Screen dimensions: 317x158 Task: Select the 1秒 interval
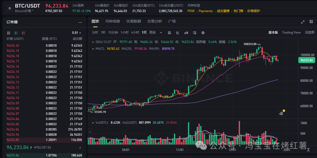(x=103, y=32)
